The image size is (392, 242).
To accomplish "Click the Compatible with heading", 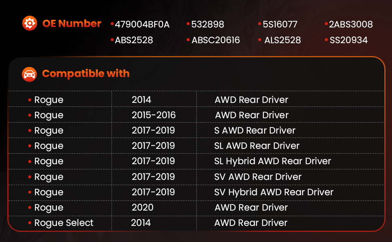I will point(86,73).
